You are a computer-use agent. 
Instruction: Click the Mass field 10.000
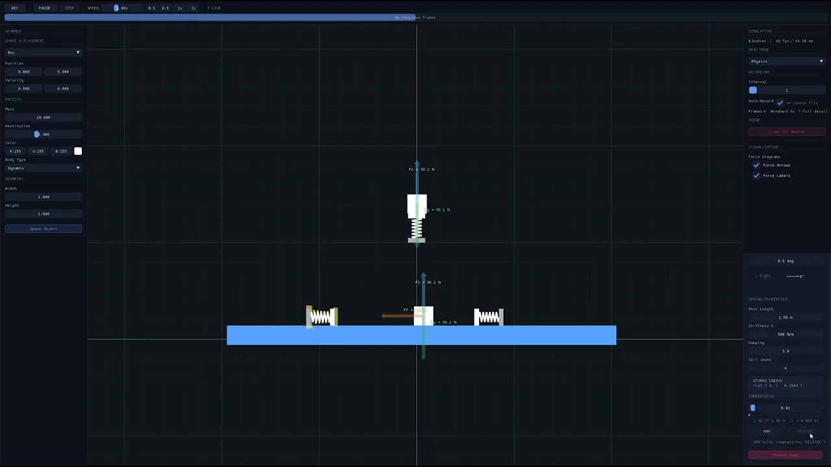(x=43, y=117)
